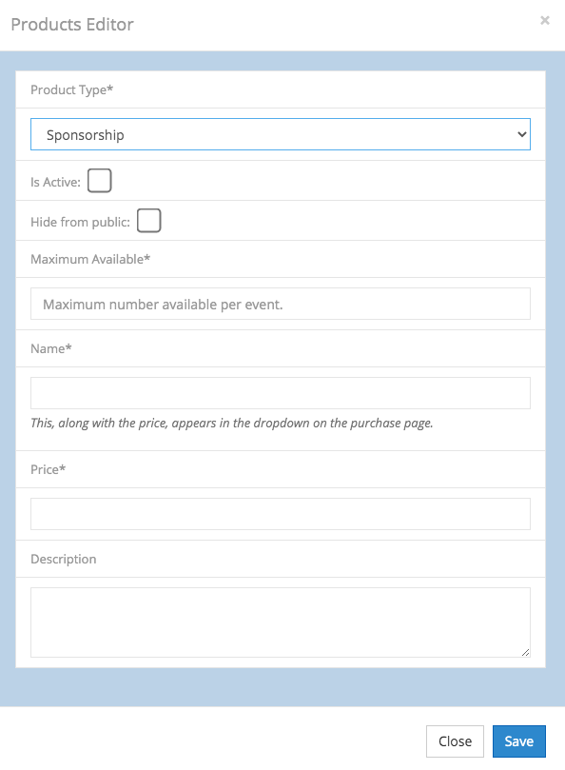
Task: Click the Maximum Available* label
Action: pyautogui.click(x=90, y=259)
